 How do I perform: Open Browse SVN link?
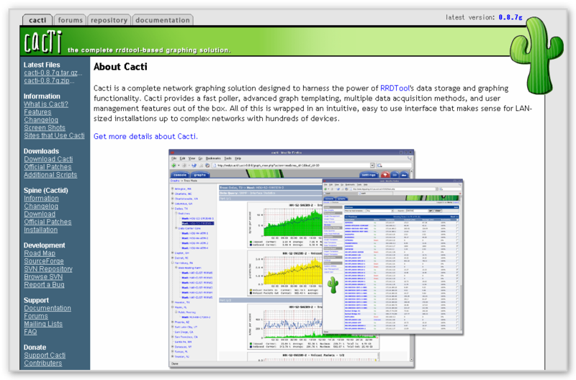43,277
